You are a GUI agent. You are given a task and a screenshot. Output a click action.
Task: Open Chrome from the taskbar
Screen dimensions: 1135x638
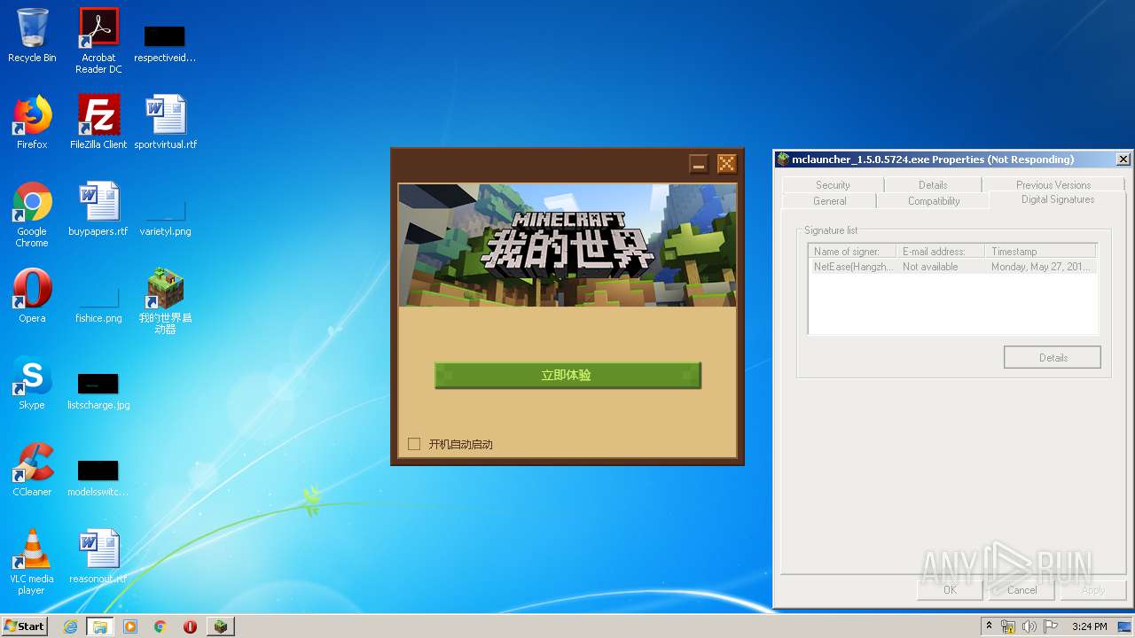pos(160,626)
